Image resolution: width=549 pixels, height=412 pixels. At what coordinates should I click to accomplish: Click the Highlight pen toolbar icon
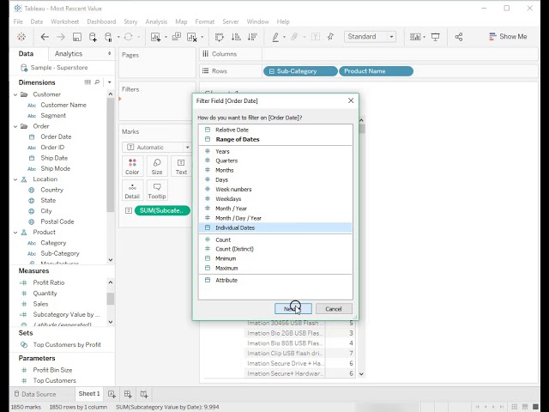click(275, 37)
